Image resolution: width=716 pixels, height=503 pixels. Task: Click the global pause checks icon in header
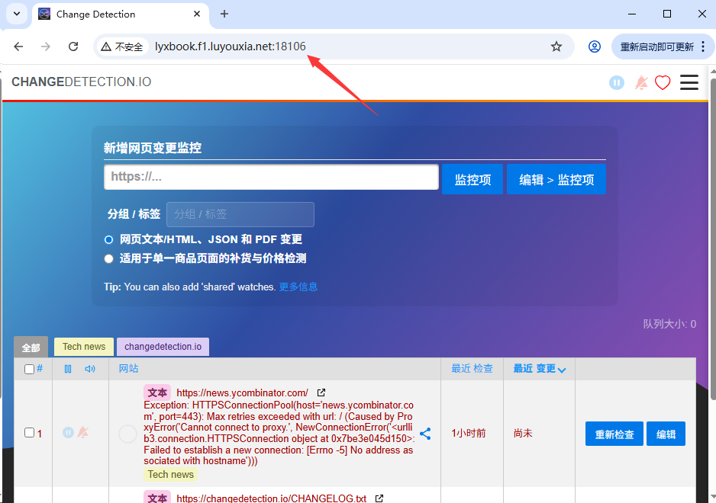[617, 82]
